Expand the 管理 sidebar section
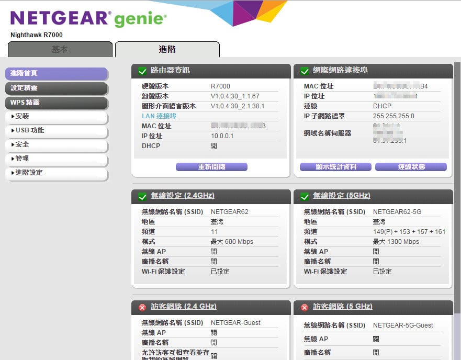Image resolution: width=461 pixels, height=360 pixels. pyautogui.click(x=57, y=159)
